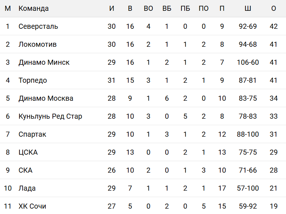Select the Куньлунь Ред Стар team
The height and width of the screenshot is (214, 286).
[50, 116]
